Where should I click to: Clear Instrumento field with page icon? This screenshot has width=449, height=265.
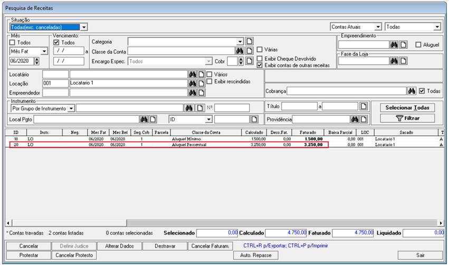199,108
